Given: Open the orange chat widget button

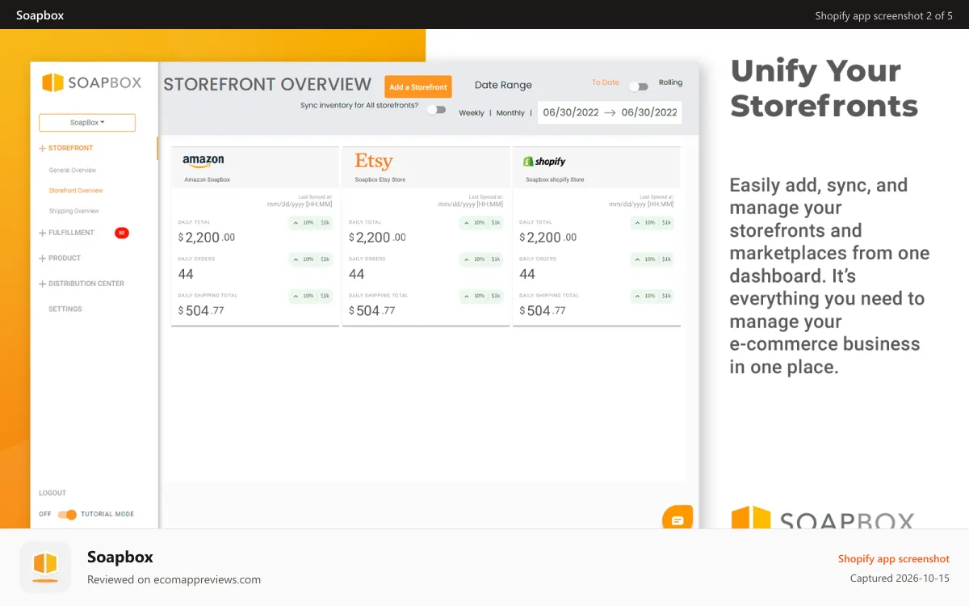Looking at the screenshot, I should coord(677,518).
